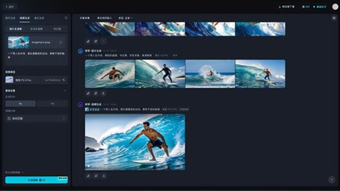Click the video model preview thumbnail
The image size is (340, 192).
9,80
